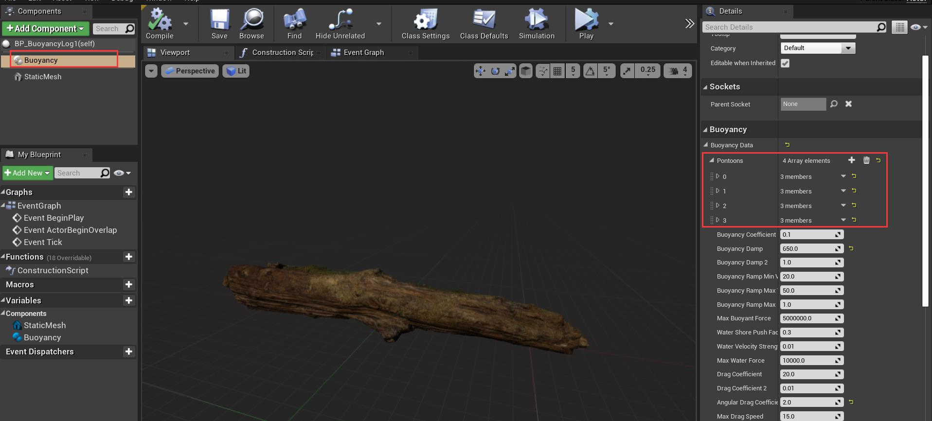Screen dimensions: 932x421
Task: Select translate gizmo mode in viewport
Action: pyautogui.click(x=481, y=71)
